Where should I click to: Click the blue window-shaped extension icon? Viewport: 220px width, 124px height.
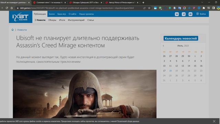(x=155, y=8)
